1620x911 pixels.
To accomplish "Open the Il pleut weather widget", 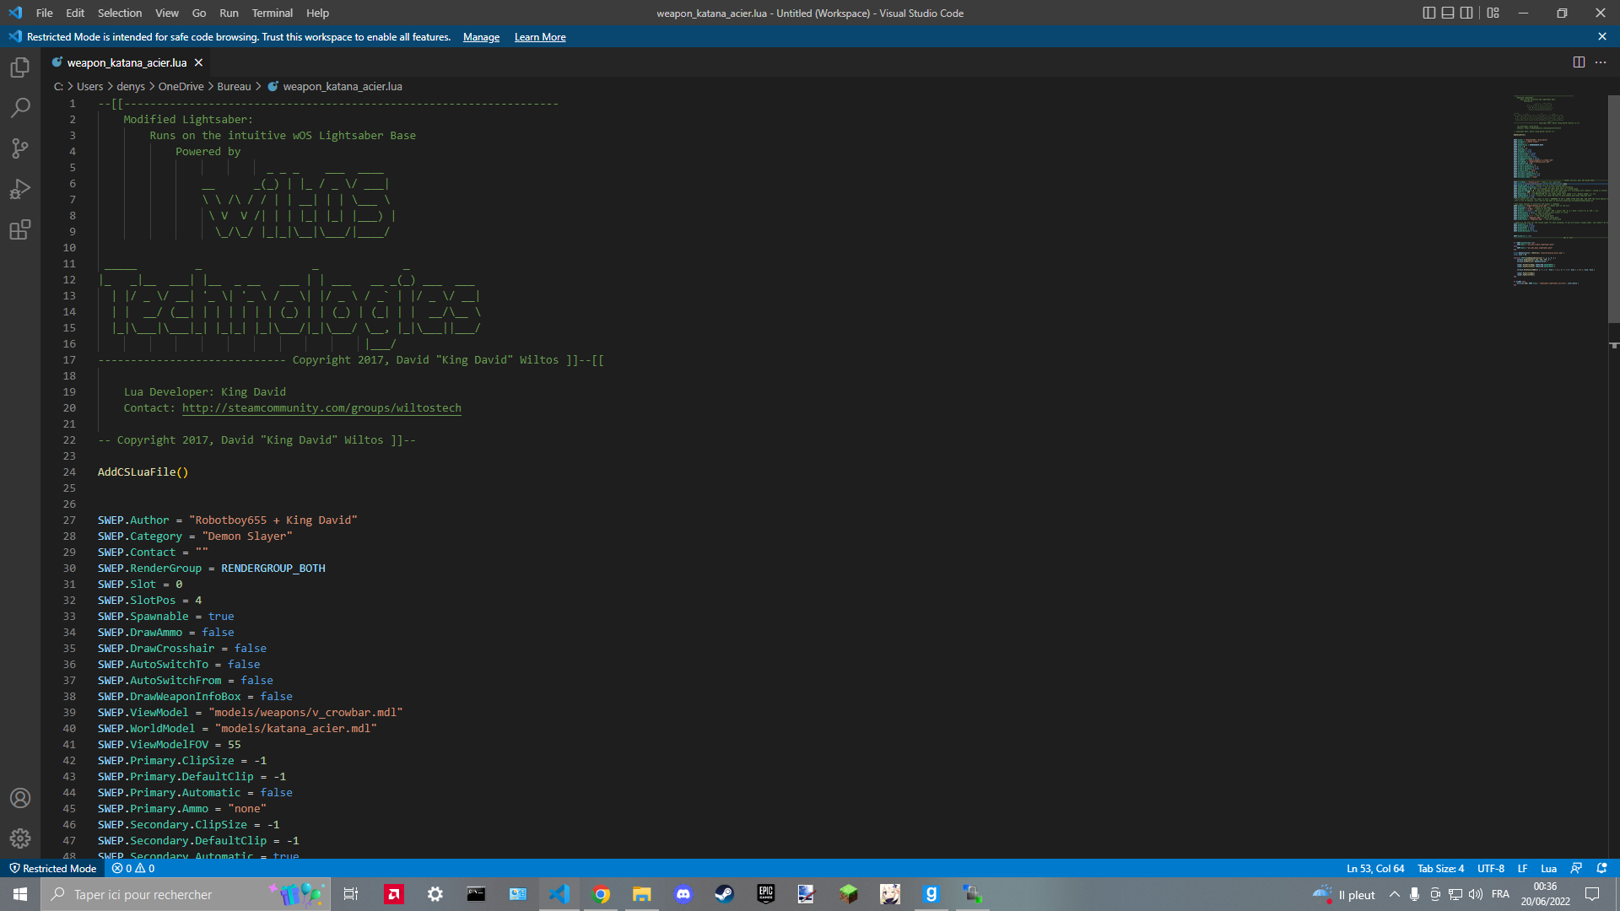I will pyautogui.click(x=1344, y=894).
